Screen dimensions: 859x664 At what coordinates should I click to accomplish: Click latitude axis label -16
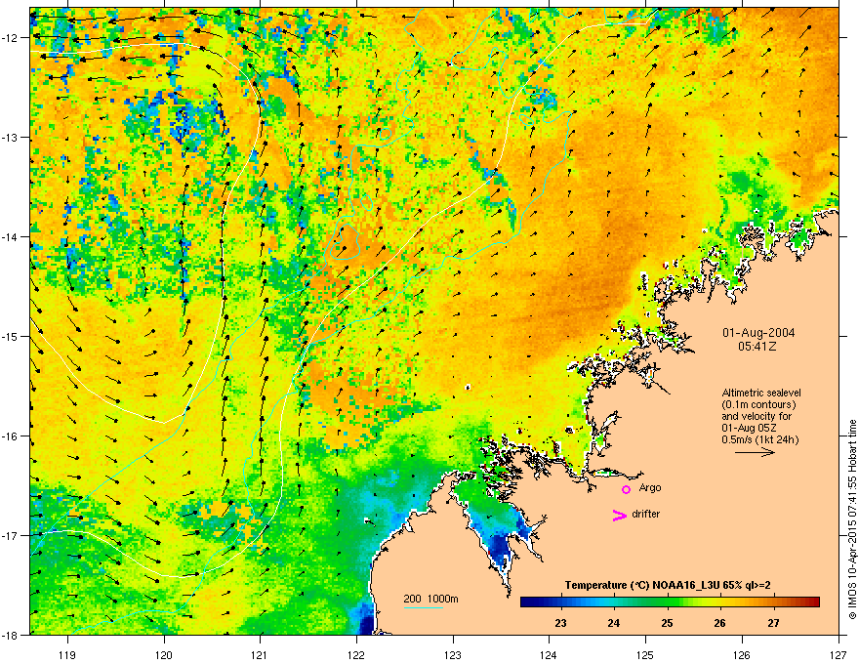[x=11, y=436]
